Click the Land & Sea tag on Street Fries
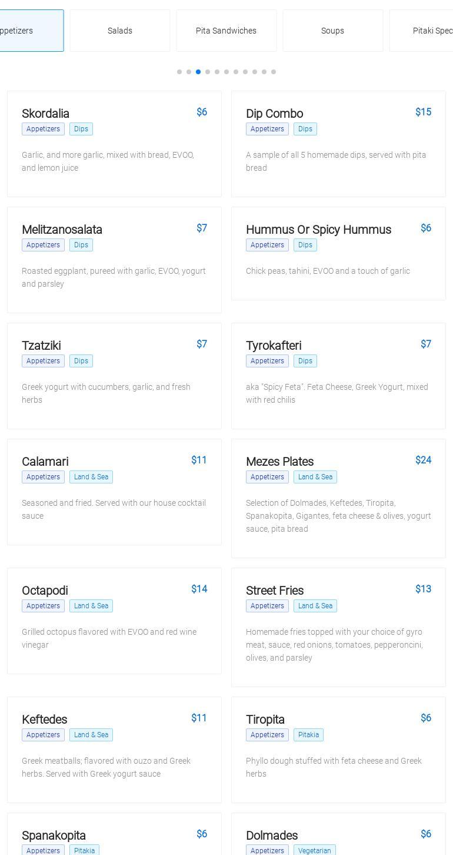 pyautogui.click(x=315, y=606)
